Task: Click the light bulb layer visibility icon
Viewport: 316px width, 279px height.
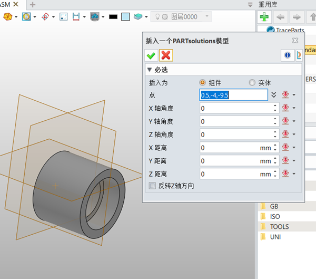Action: click(x=157, y=16)
